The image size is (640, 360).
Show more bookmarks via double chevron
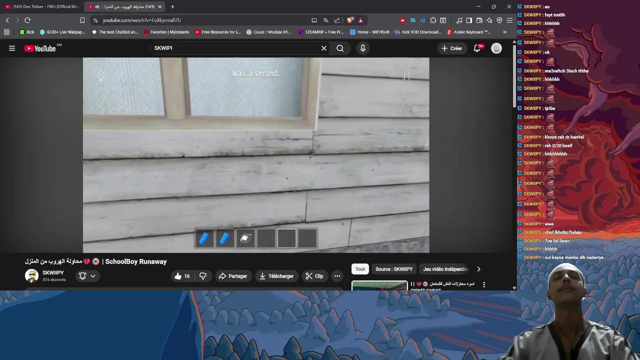click(504, 32)
